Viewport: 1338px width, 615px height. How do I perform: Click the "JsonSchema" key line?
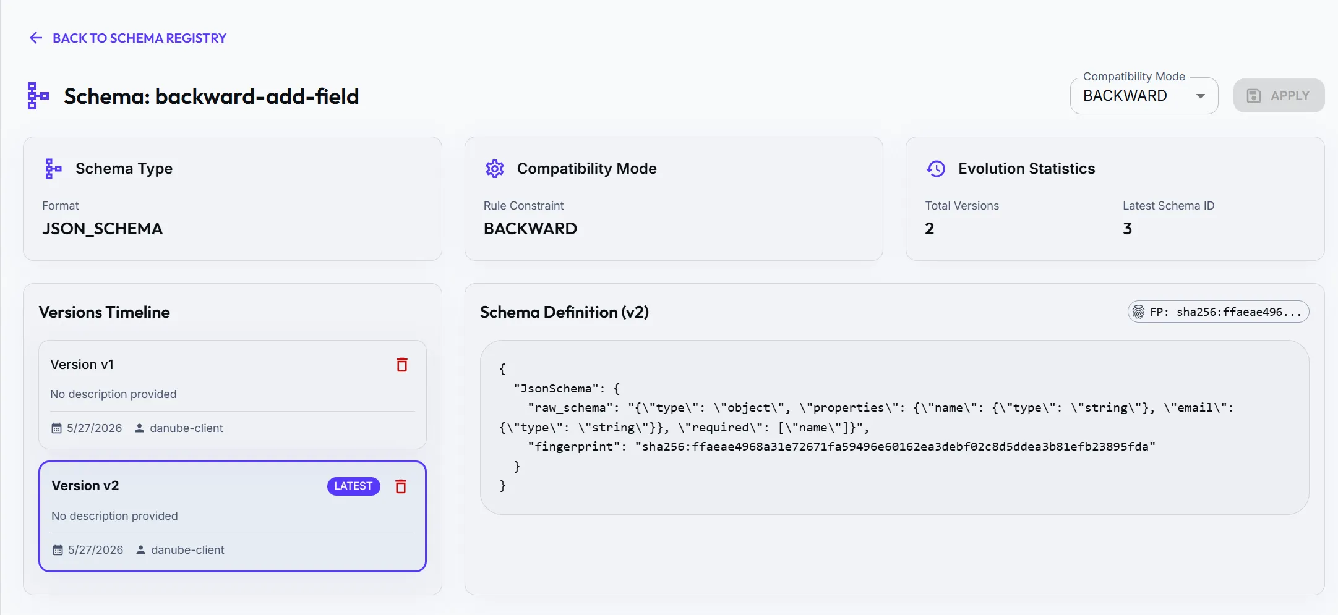click(567, 389)
